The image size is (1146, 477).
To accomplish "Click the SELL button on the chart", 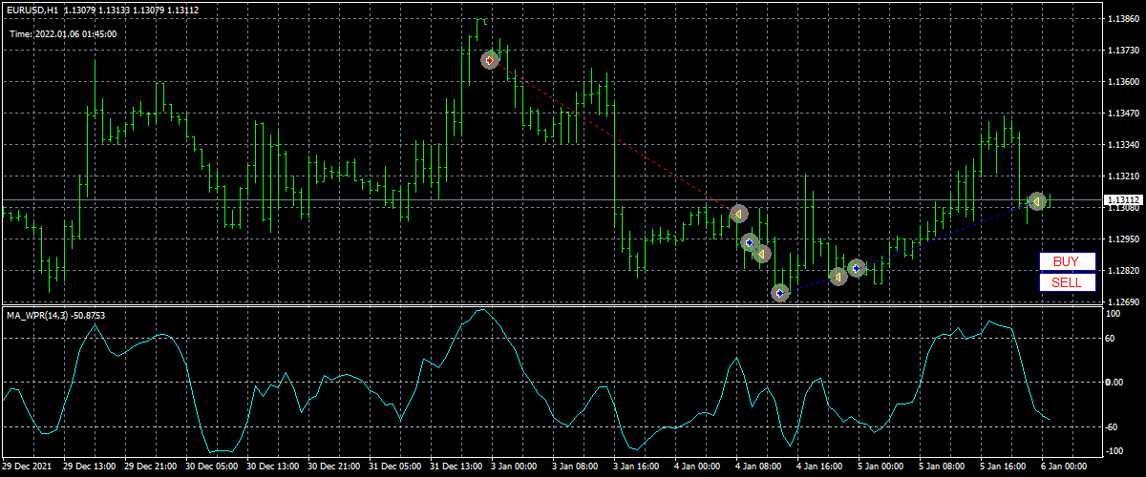I will [1067, 282].
